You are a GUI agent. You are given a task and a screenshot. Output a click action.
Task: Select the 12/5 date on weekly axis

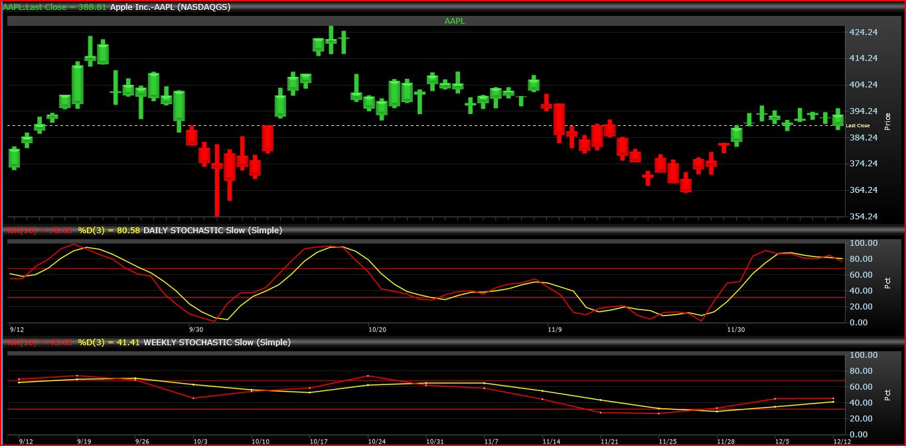(x=783, y=441)
